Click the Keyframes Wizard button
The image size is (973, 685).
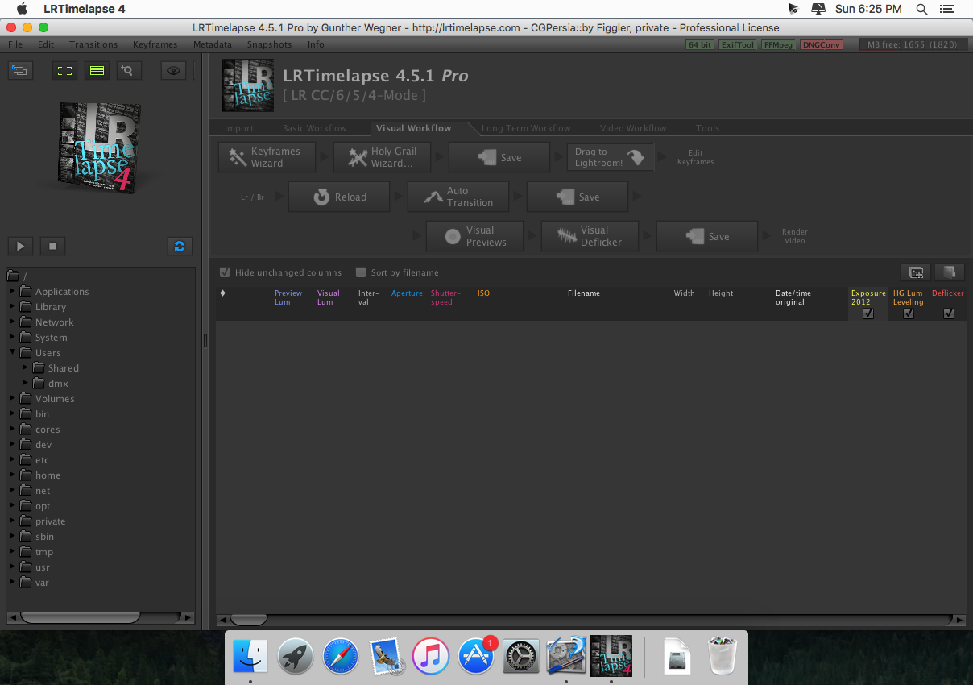(x=267, y=157)
